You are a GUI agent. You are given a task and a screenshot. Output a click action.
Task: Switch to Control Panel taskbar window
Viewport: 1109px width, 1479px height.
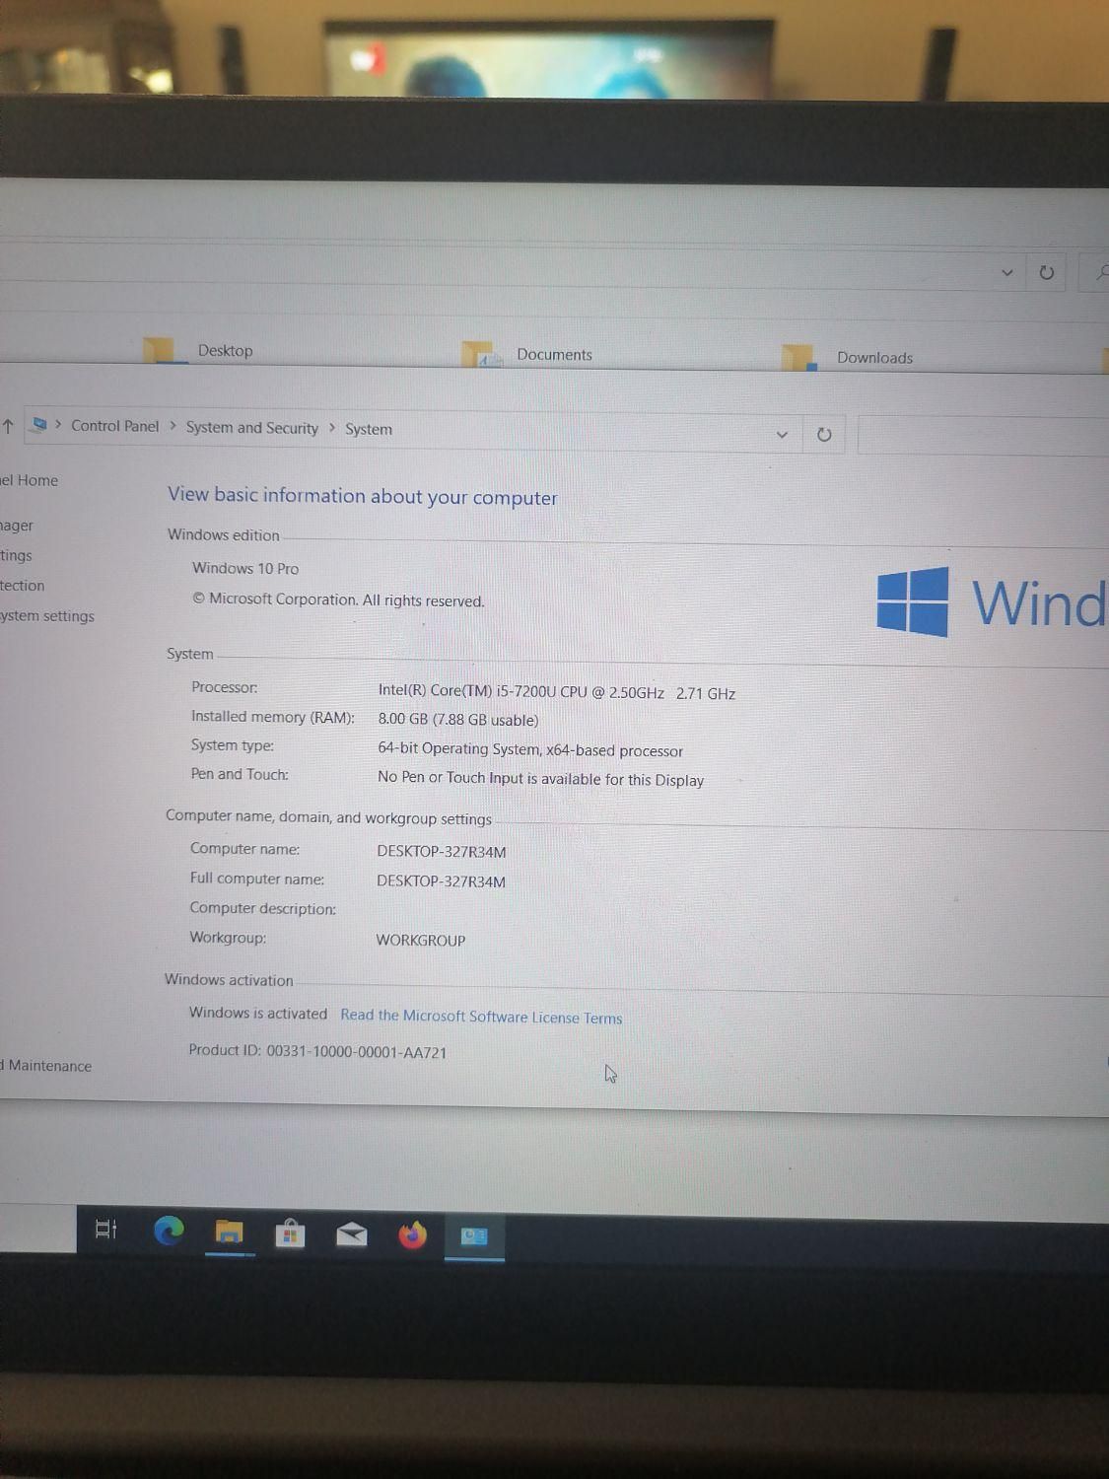474,1236
